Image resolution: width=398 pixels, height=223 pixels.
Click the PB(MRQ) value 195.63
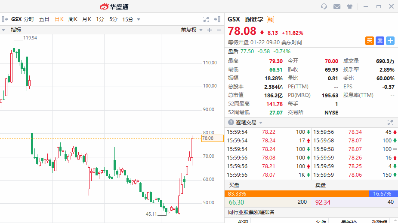330,96
